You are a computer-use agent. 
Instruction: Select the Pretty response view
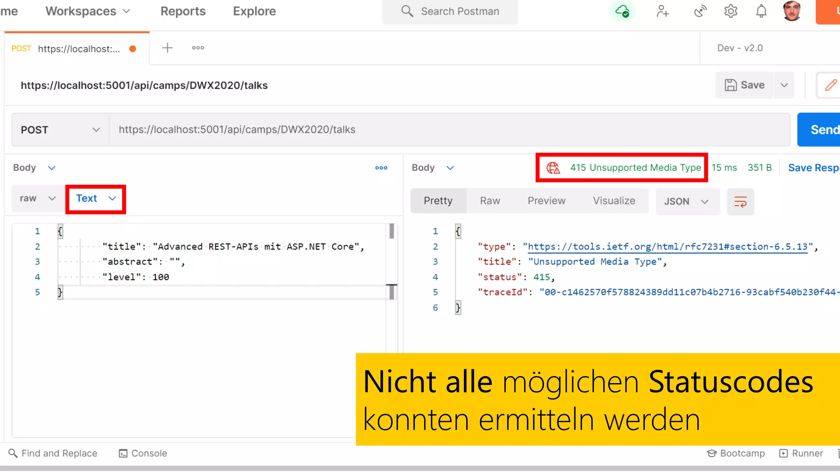click(x=438, y=201)
